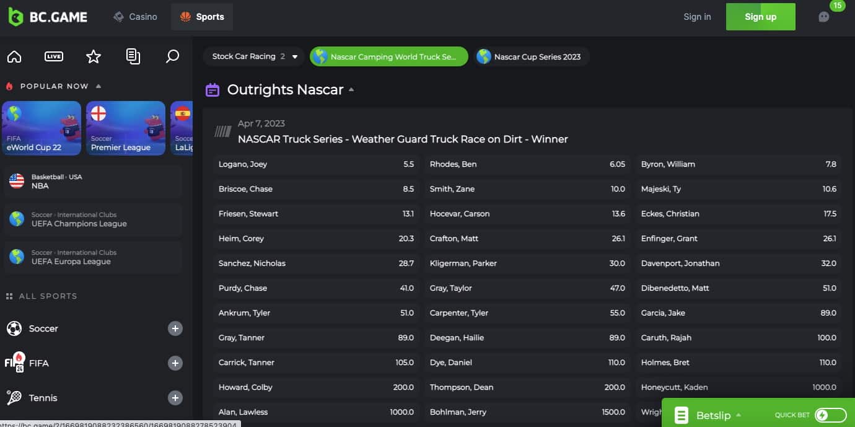
Task: Open chat bubble icon with 15 badge
Action: pyautogui.click(x=824, y=17)
